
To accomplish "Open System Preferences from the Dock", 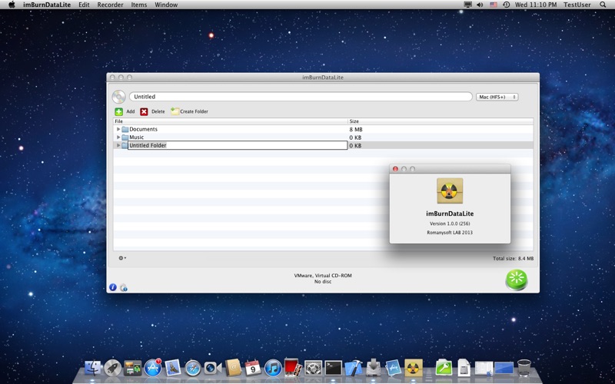I will (314, 369).
